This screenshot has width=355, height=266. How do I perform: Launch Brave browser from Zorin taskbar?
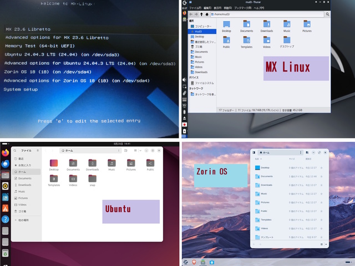tap(194, 262)
